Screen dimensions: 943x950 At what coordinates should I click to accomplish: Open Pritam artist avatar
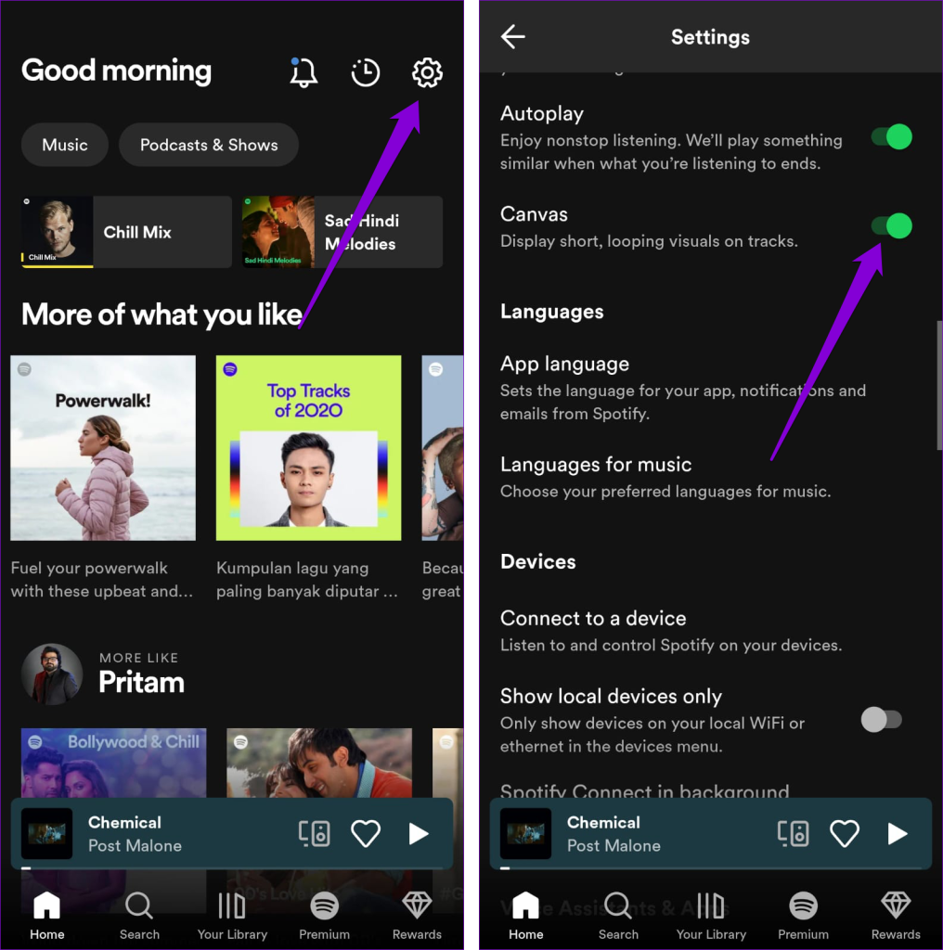point(52,674)
